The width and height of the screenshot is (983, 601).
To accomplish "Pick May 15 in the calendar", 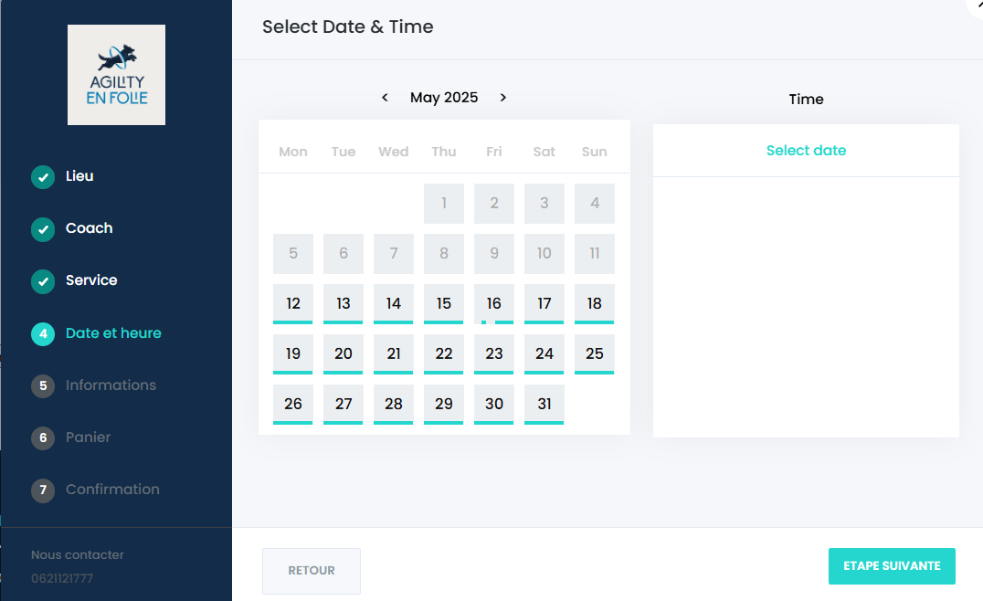I will pos(444,304).
